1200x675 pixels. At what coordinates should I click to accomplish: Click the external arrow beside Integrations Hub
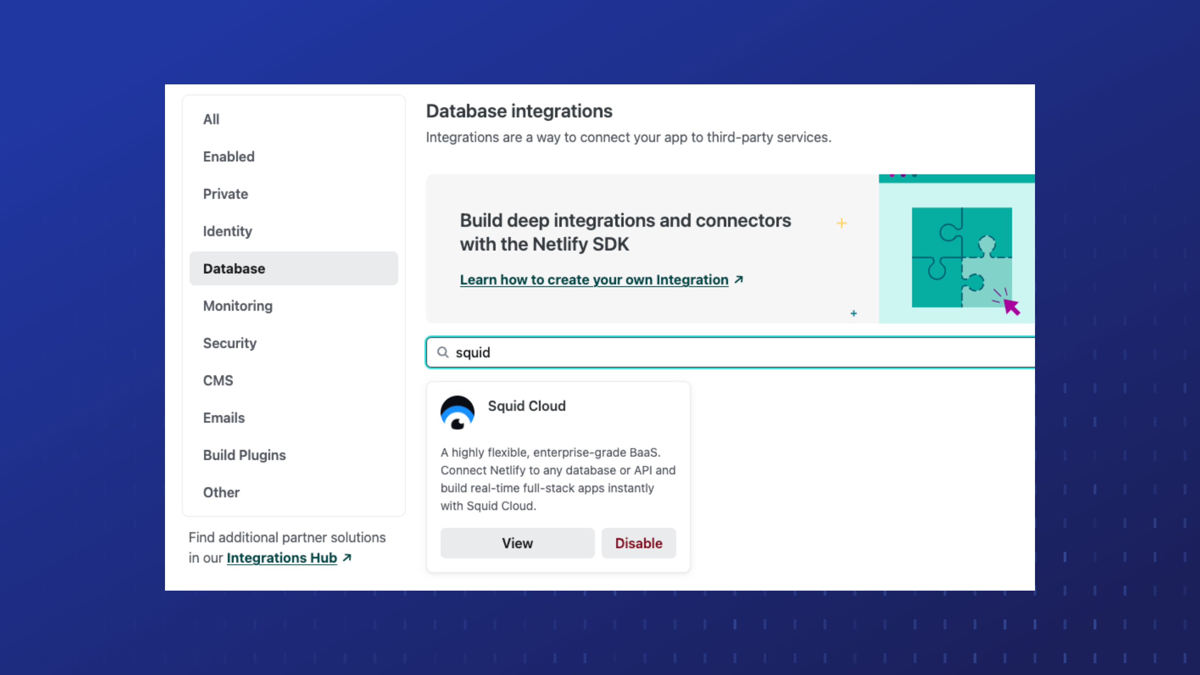(347, 557)
